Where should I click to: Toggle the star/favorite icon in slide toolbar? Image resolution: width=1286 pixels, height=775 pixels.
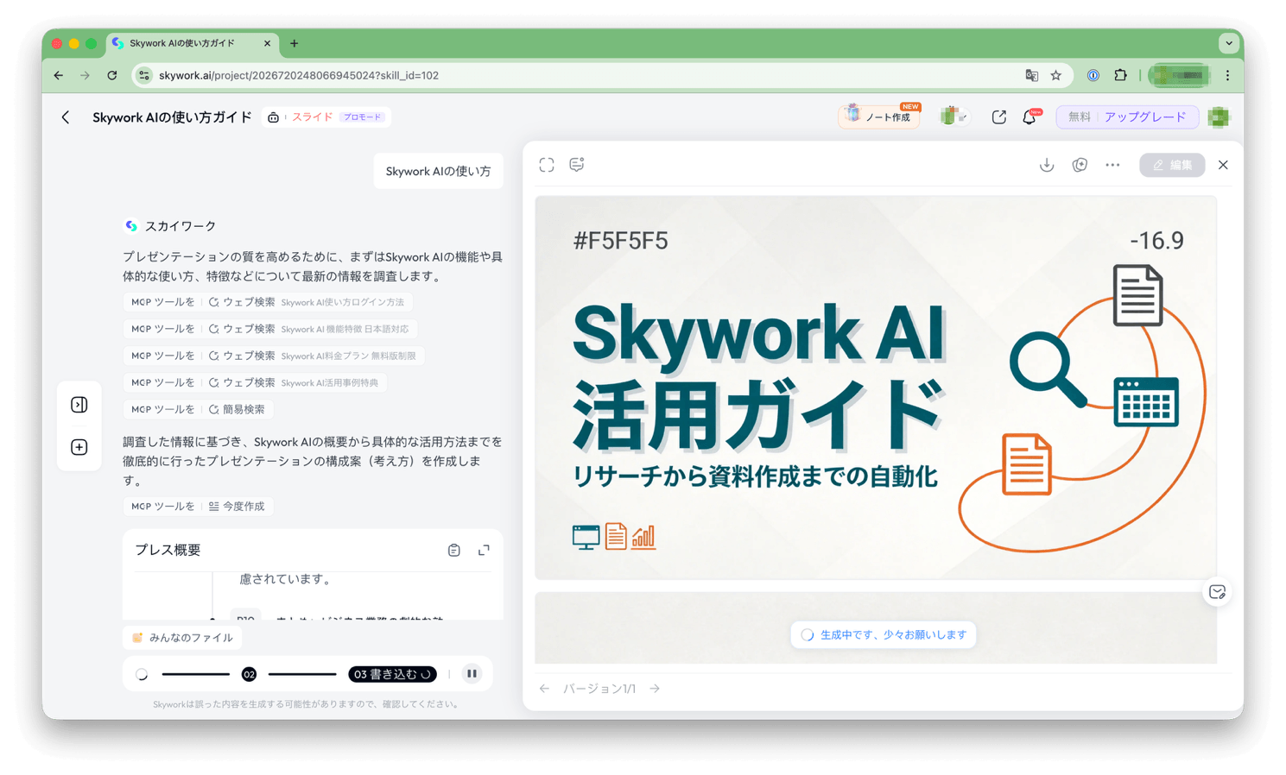pos(1080,165)
